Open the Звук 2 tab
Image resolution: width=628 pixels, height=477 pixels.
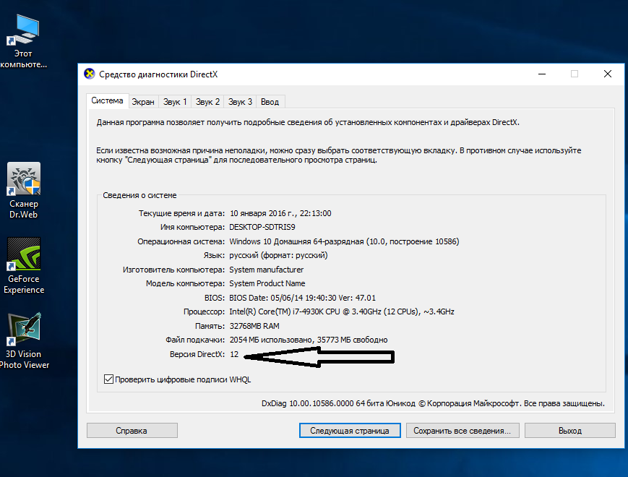coord(207,102)
